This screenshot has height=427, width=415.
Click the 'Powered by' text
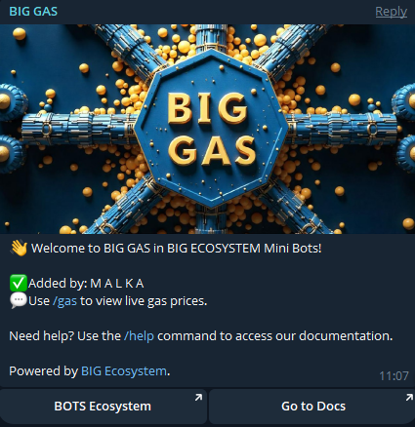[43, 370]
